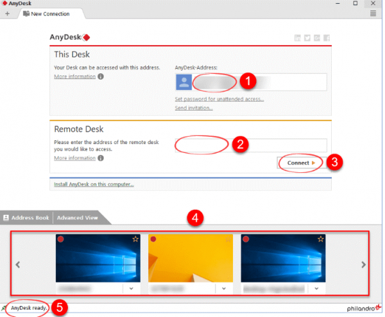
Task: Switch to the Advanced View tab
Action: [x=78, y=218]
